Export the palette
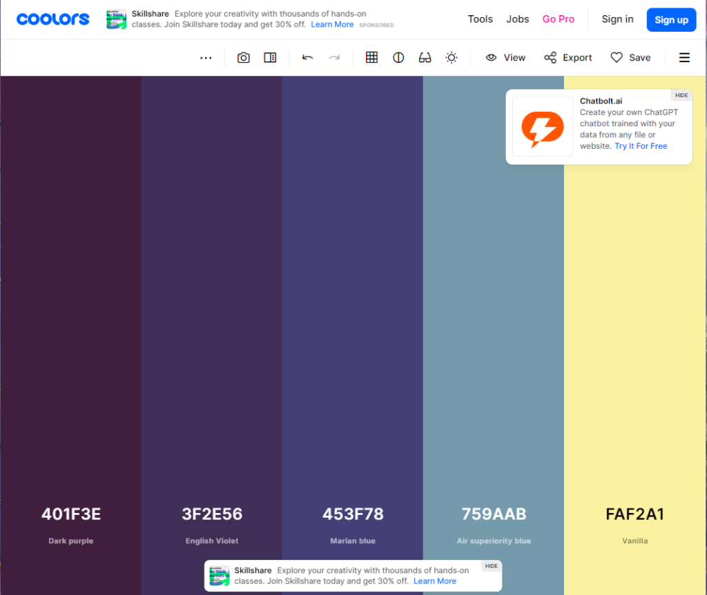 click(x=568, y=58)
